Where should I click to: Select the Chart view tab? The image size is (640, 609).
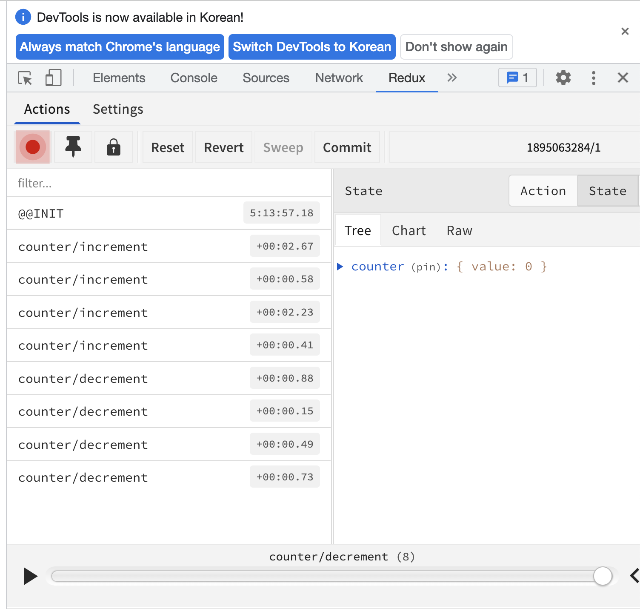(409, 230)
